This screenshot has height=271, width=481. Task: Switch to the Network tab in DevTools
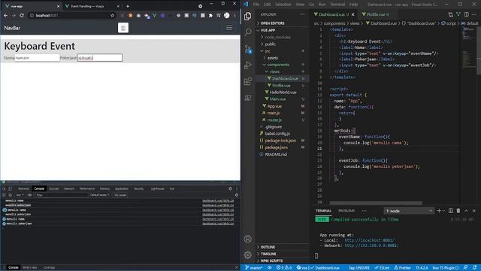69,189
